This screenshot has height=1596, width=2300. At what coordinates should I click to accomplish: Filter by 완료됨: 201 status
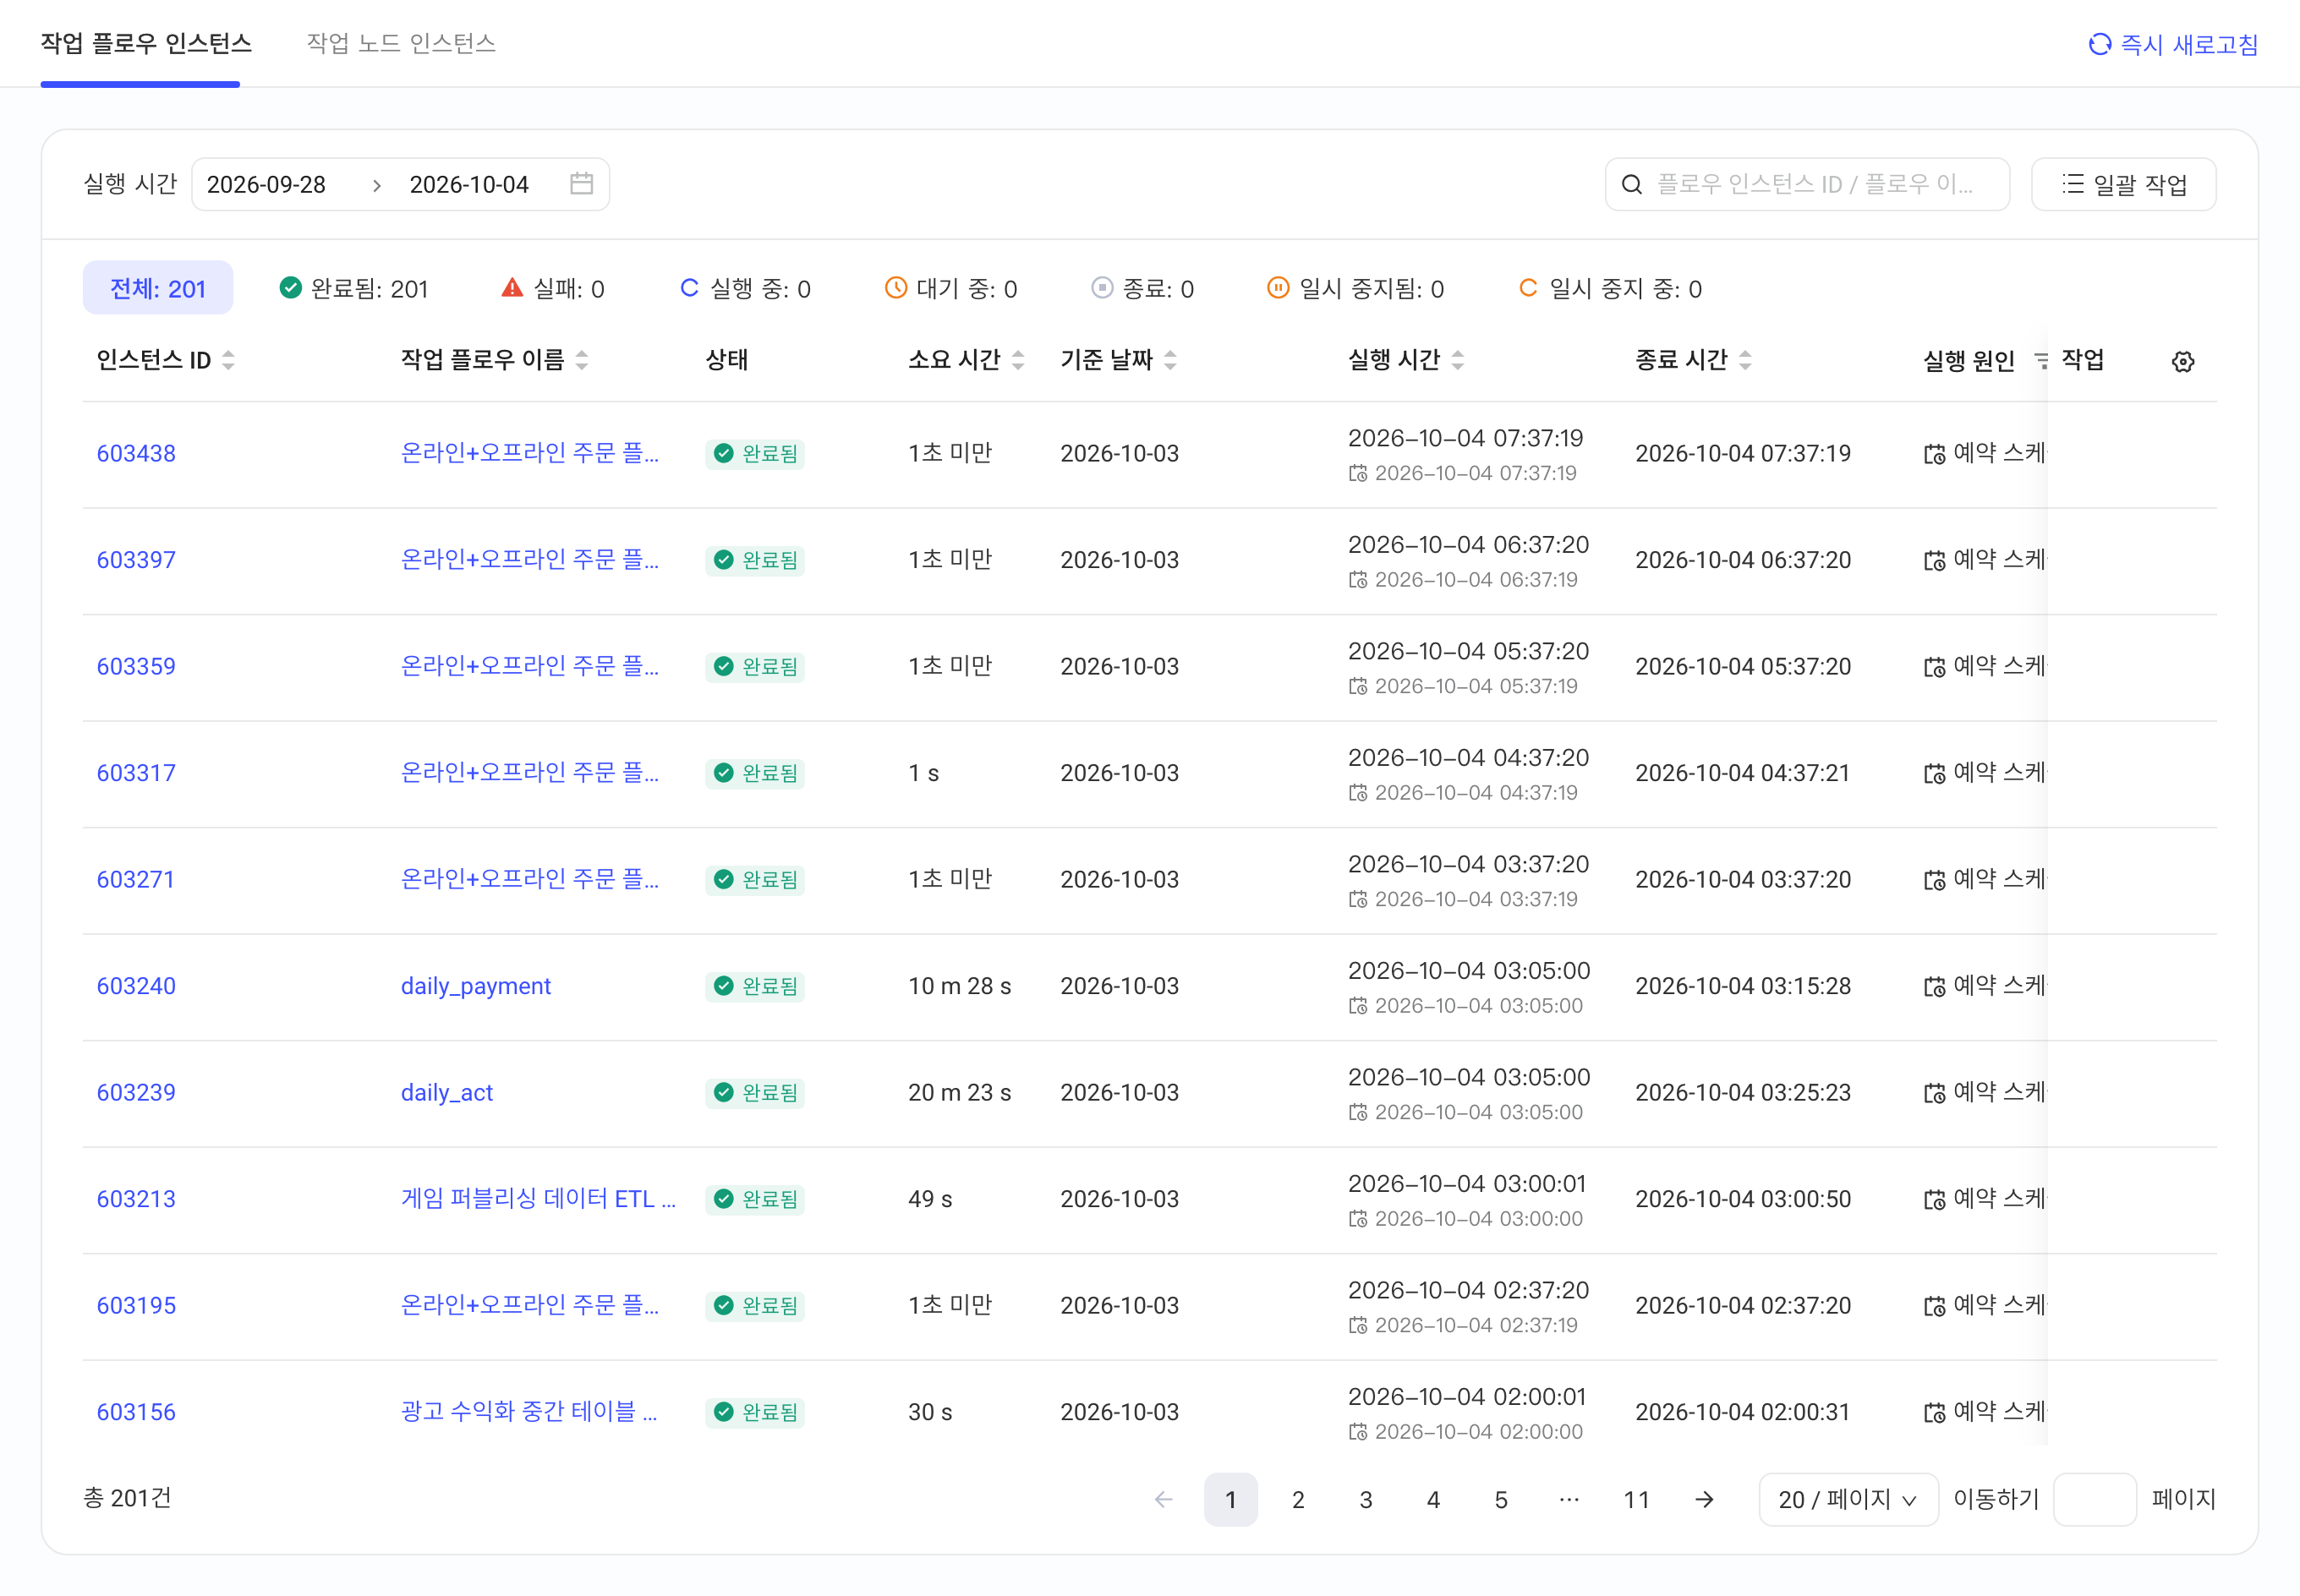point(354,288)
